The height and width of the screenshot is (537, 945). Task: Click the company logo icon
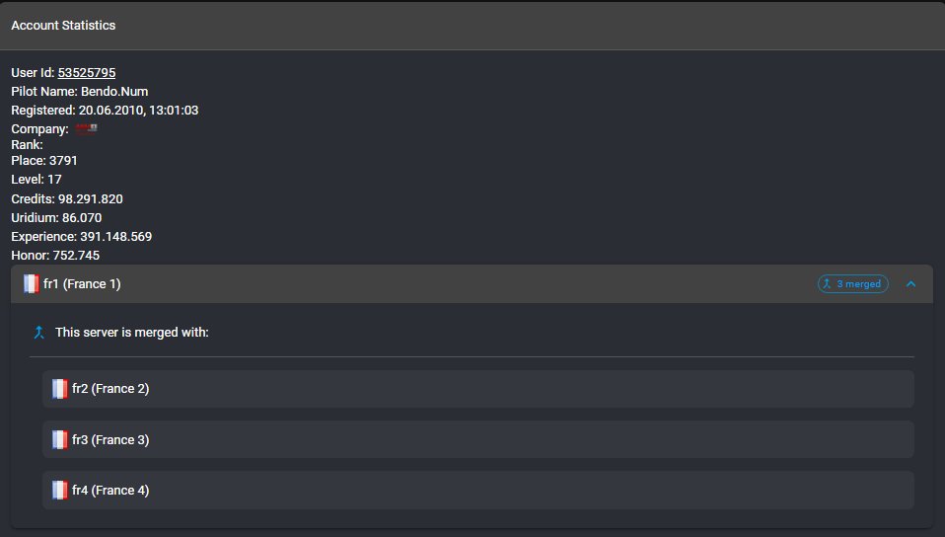[x=87, y=129]
